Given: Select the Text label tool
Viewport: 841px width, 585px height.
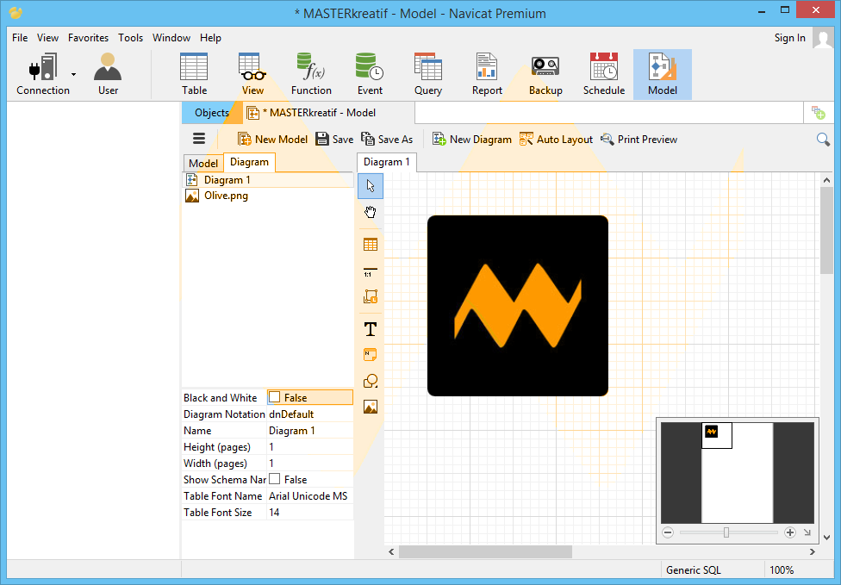Looking at the screenshot, I should point(370,329).
